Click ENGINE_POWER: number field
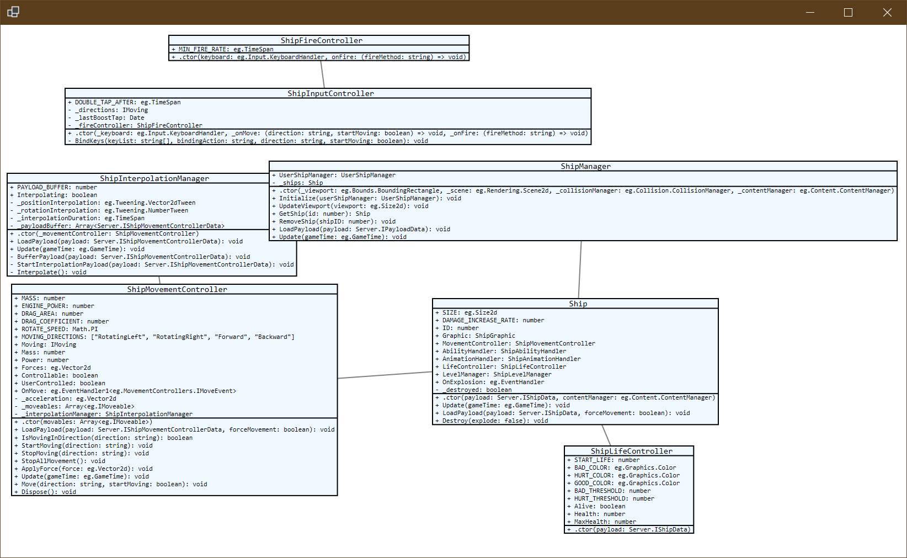907x558 pixels. coord(54,306)
